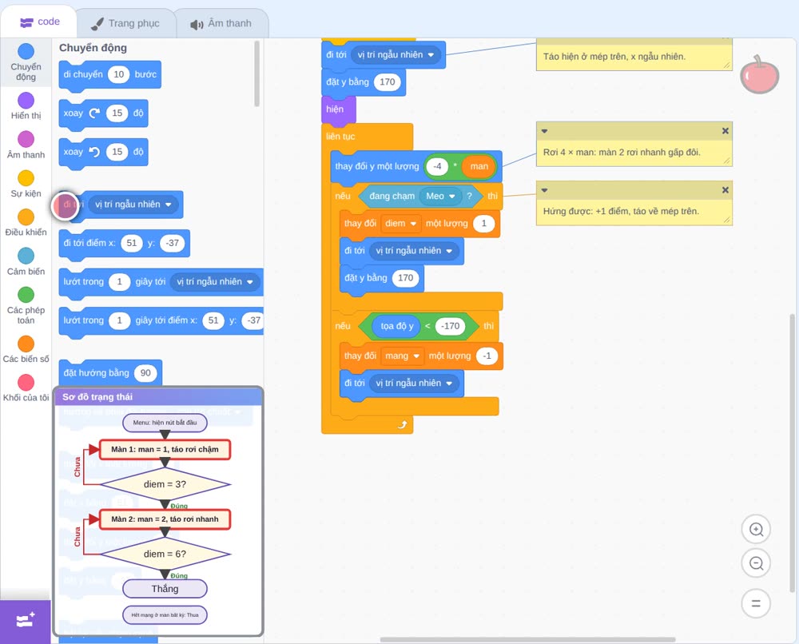Click the di chuyển 10 bước block

point(110,74)
